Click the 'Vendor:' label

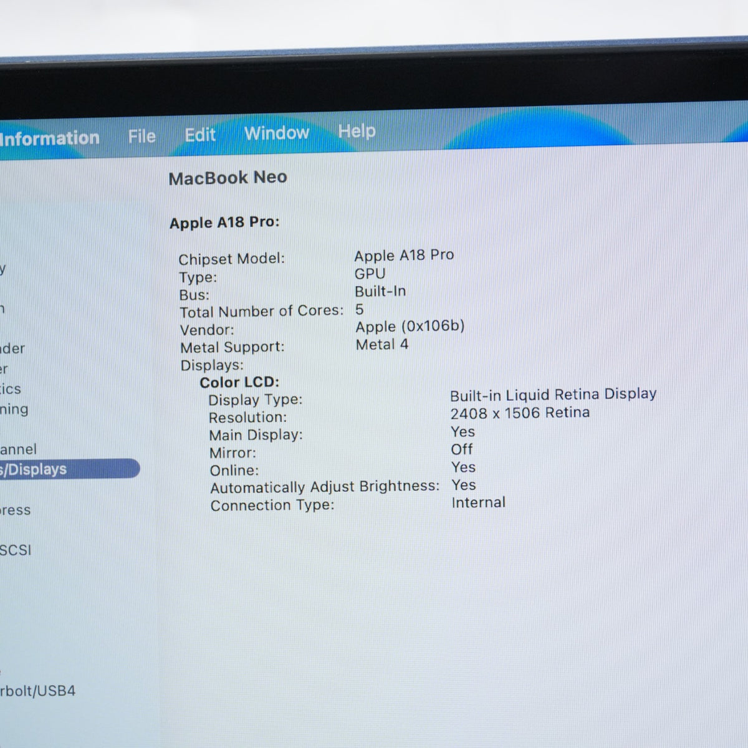[x=207, y=330]
